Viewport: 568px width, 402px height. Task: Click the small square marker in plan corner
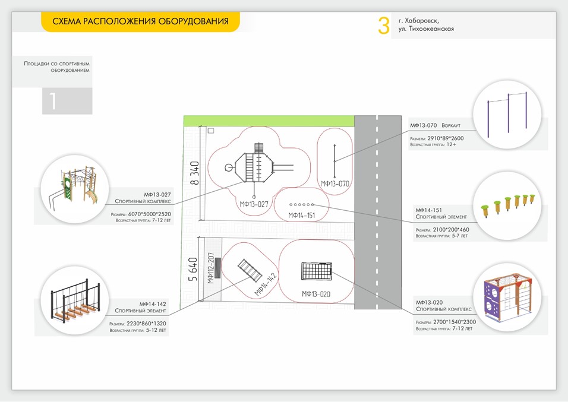210,131
